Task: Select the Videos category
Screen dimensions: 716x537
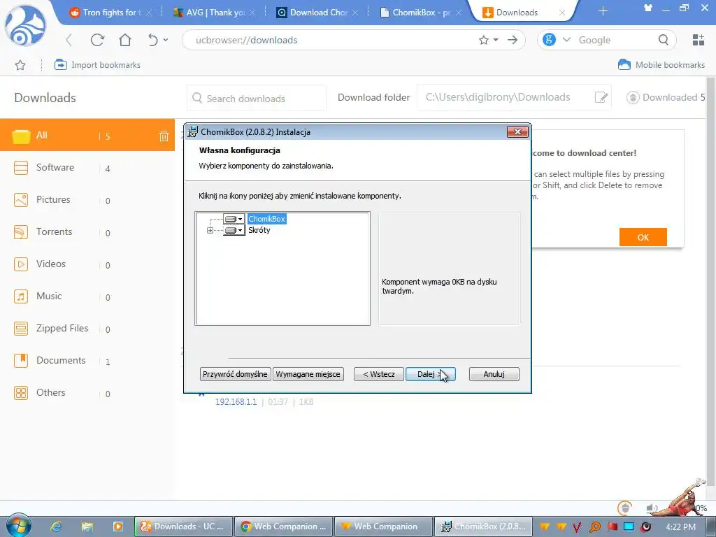Action: (87, 264)
